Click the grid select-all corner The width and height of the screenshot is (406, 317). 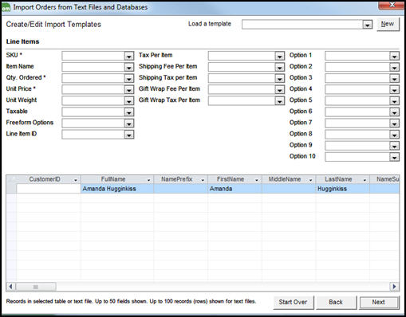pyautogui.click(x=11, y=179)
